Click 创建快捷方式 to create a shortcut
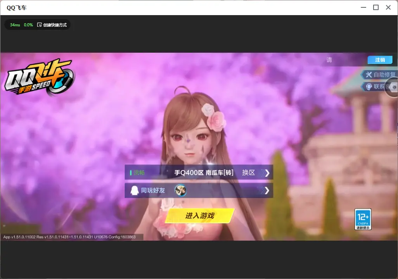The height and width of the screenshot is (279, 398). click(x=52, y=25)
